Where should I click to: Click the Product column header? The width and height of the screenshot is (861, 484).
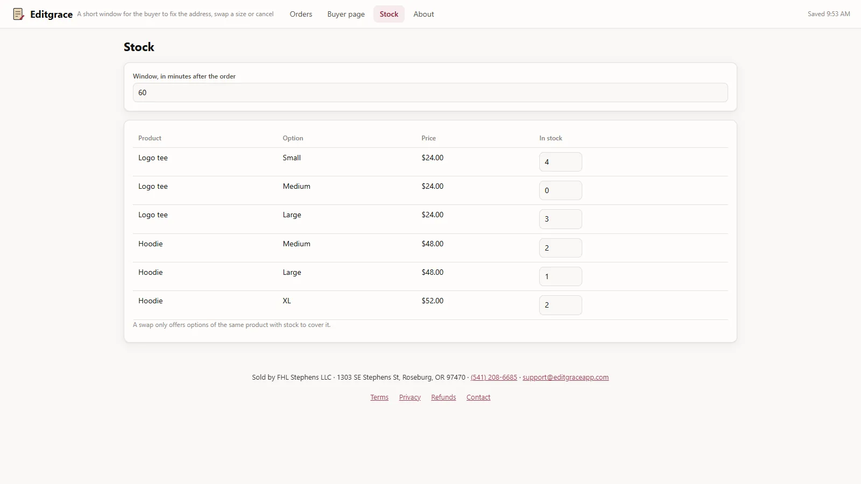coord(150,138)
